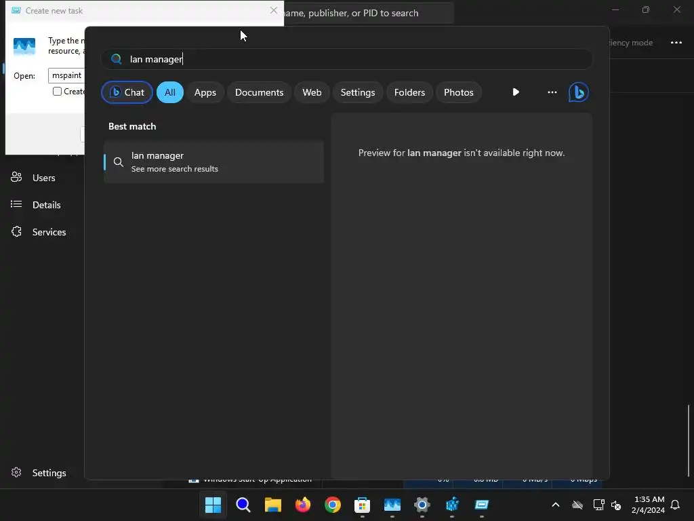The height and width of the screenshot is (521, 694).
Task: Launch Firefox from the taskbar
Action: [303, 505]
